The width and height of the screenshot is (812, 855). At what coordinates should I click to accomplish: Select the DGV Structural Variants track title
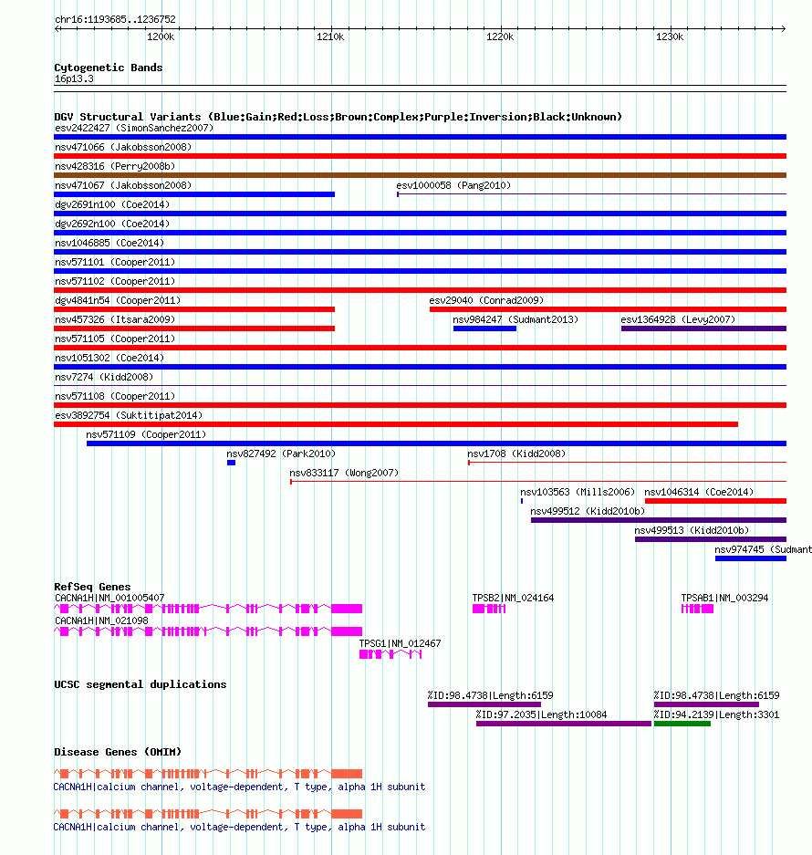coord(338,117)
